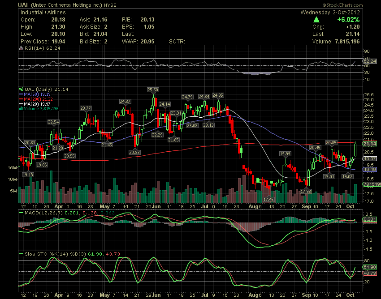Click the Ask price 21.16
Screen dimensions: 381x299
100,20
